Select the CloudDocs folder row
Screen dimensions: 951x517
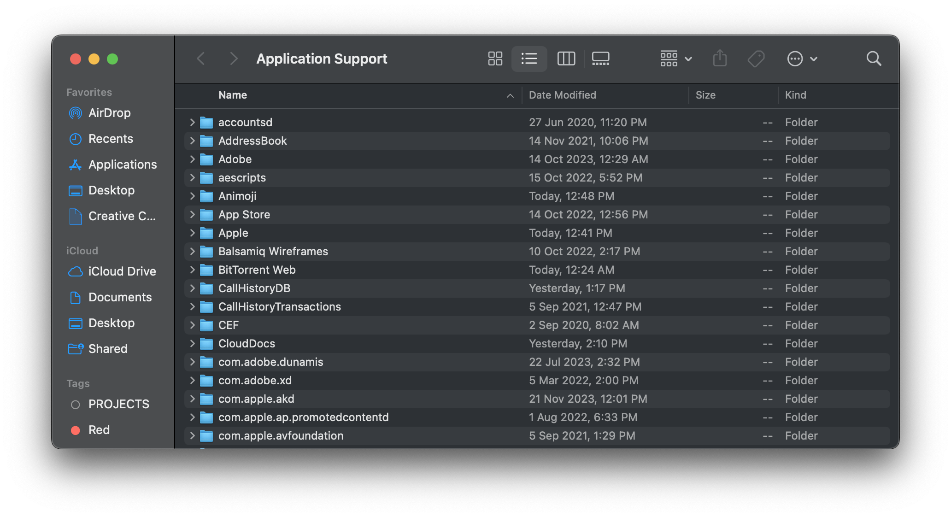[247, 344]
